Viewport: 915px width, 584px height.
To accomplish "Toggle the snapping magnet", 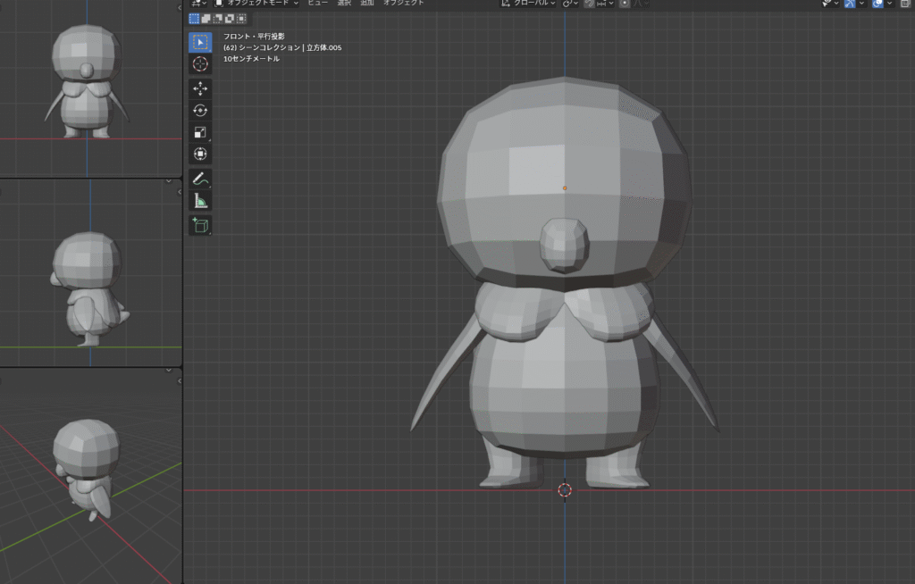I will 589,4.
